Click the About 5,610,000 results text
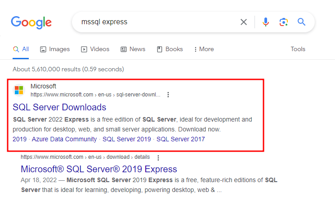The image size is (335, 205). pos(68,69)
